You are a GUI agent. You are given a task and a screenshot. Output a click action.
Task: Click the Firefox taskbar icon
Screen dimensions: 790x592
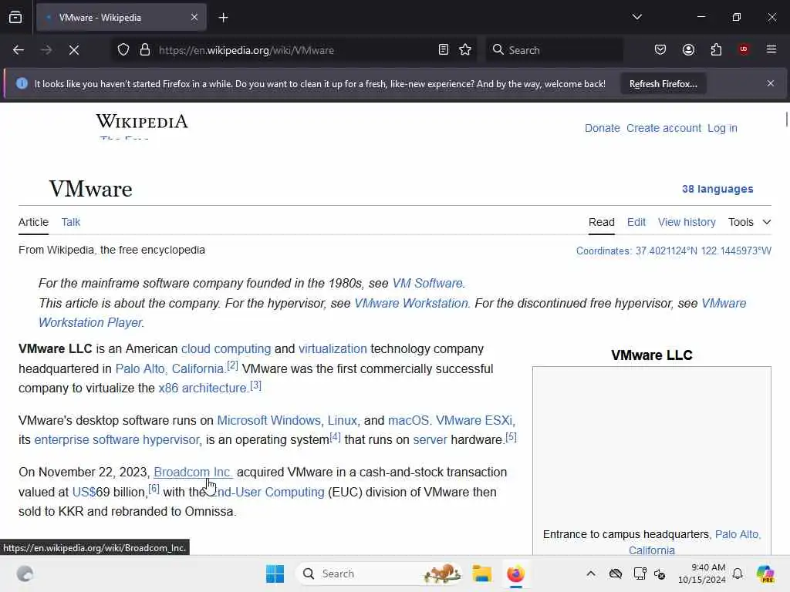tap(515, 573)
